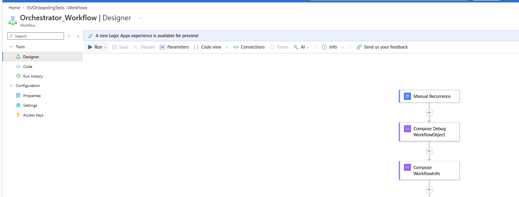Screen dimensions: 519x197
Task: Open the ellipsis menu beside Designer title
Action: (x=141, y=18)
